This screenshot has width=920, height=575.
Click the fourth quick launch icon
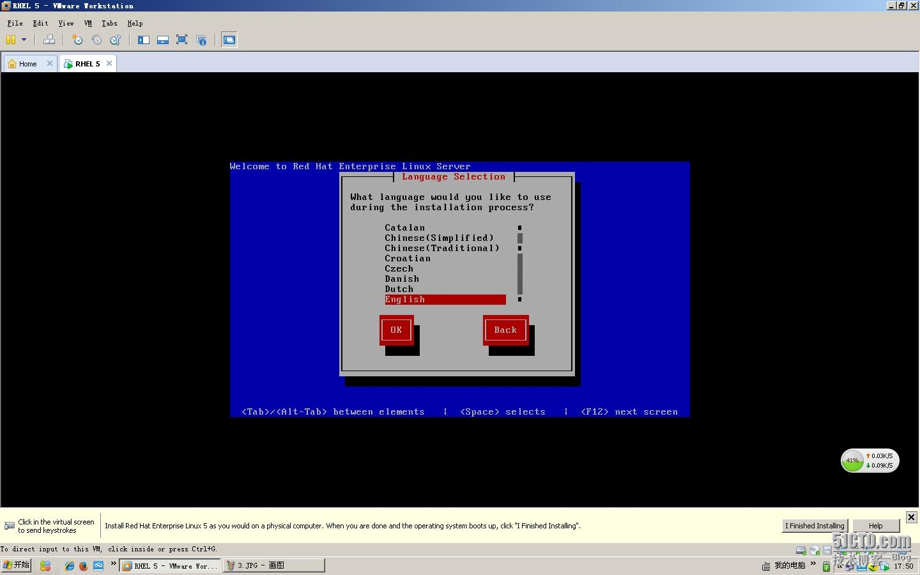[x=98, y=566]
